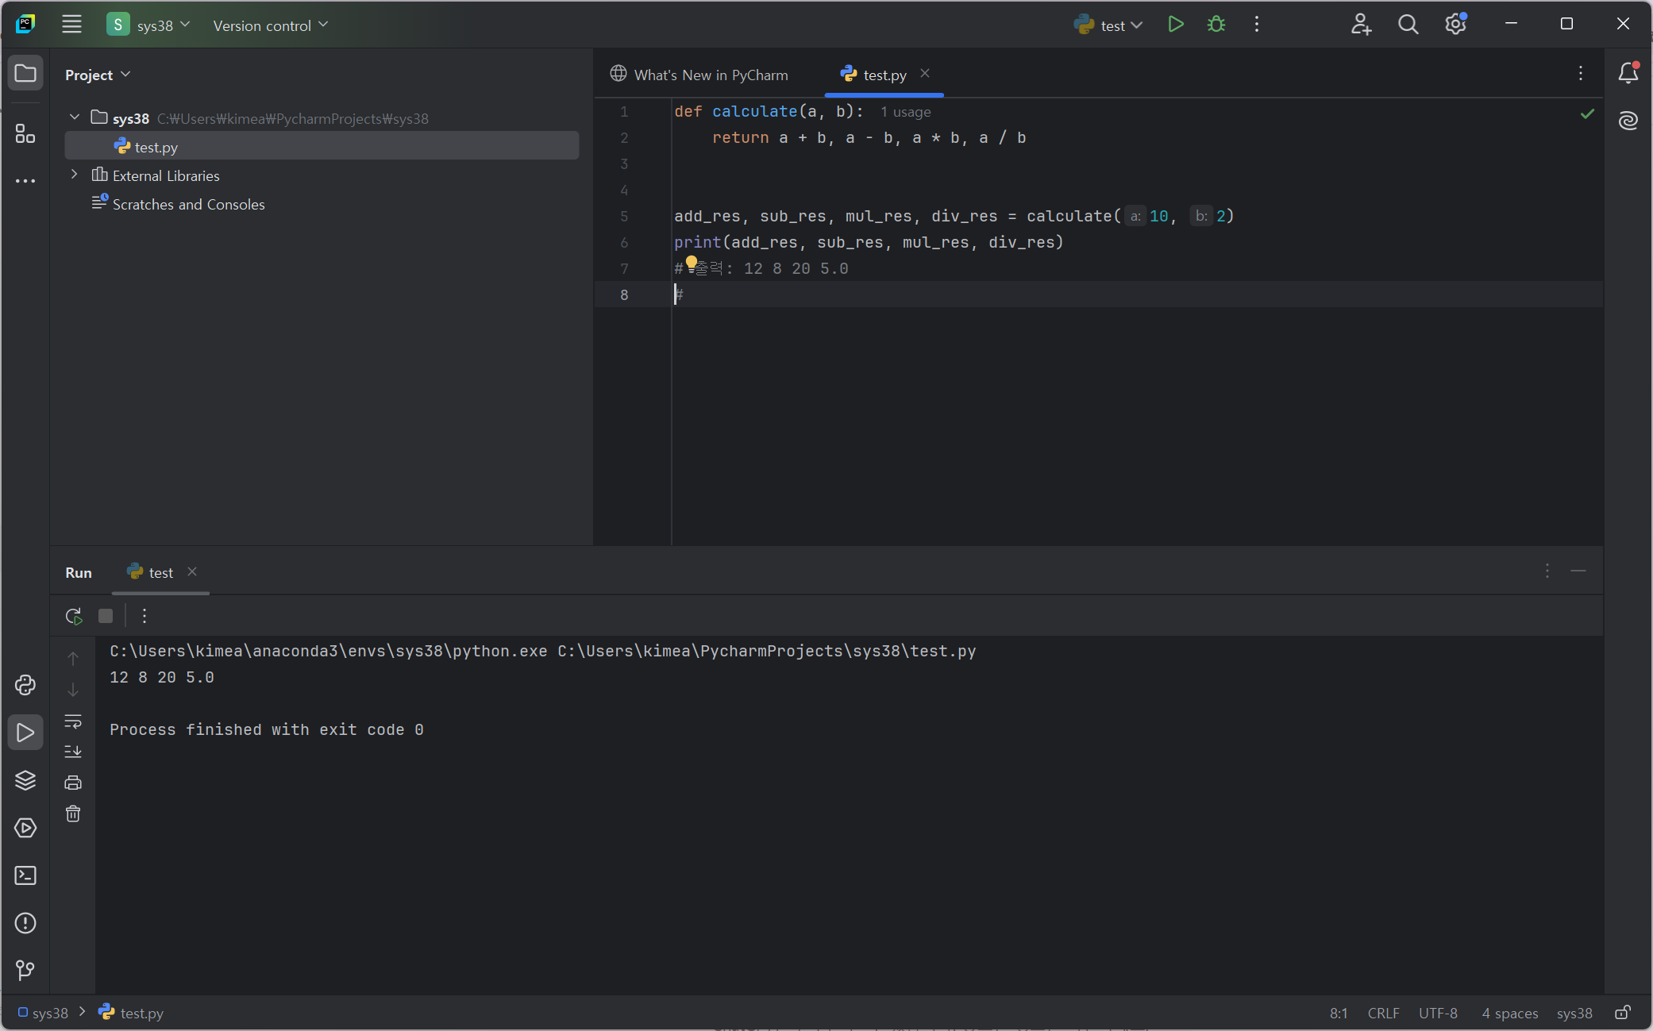The width and height of the screenshot is (1653, 1031).
Task: Toggle soft-wrap in Run console
Action: (x=73, y=721)
